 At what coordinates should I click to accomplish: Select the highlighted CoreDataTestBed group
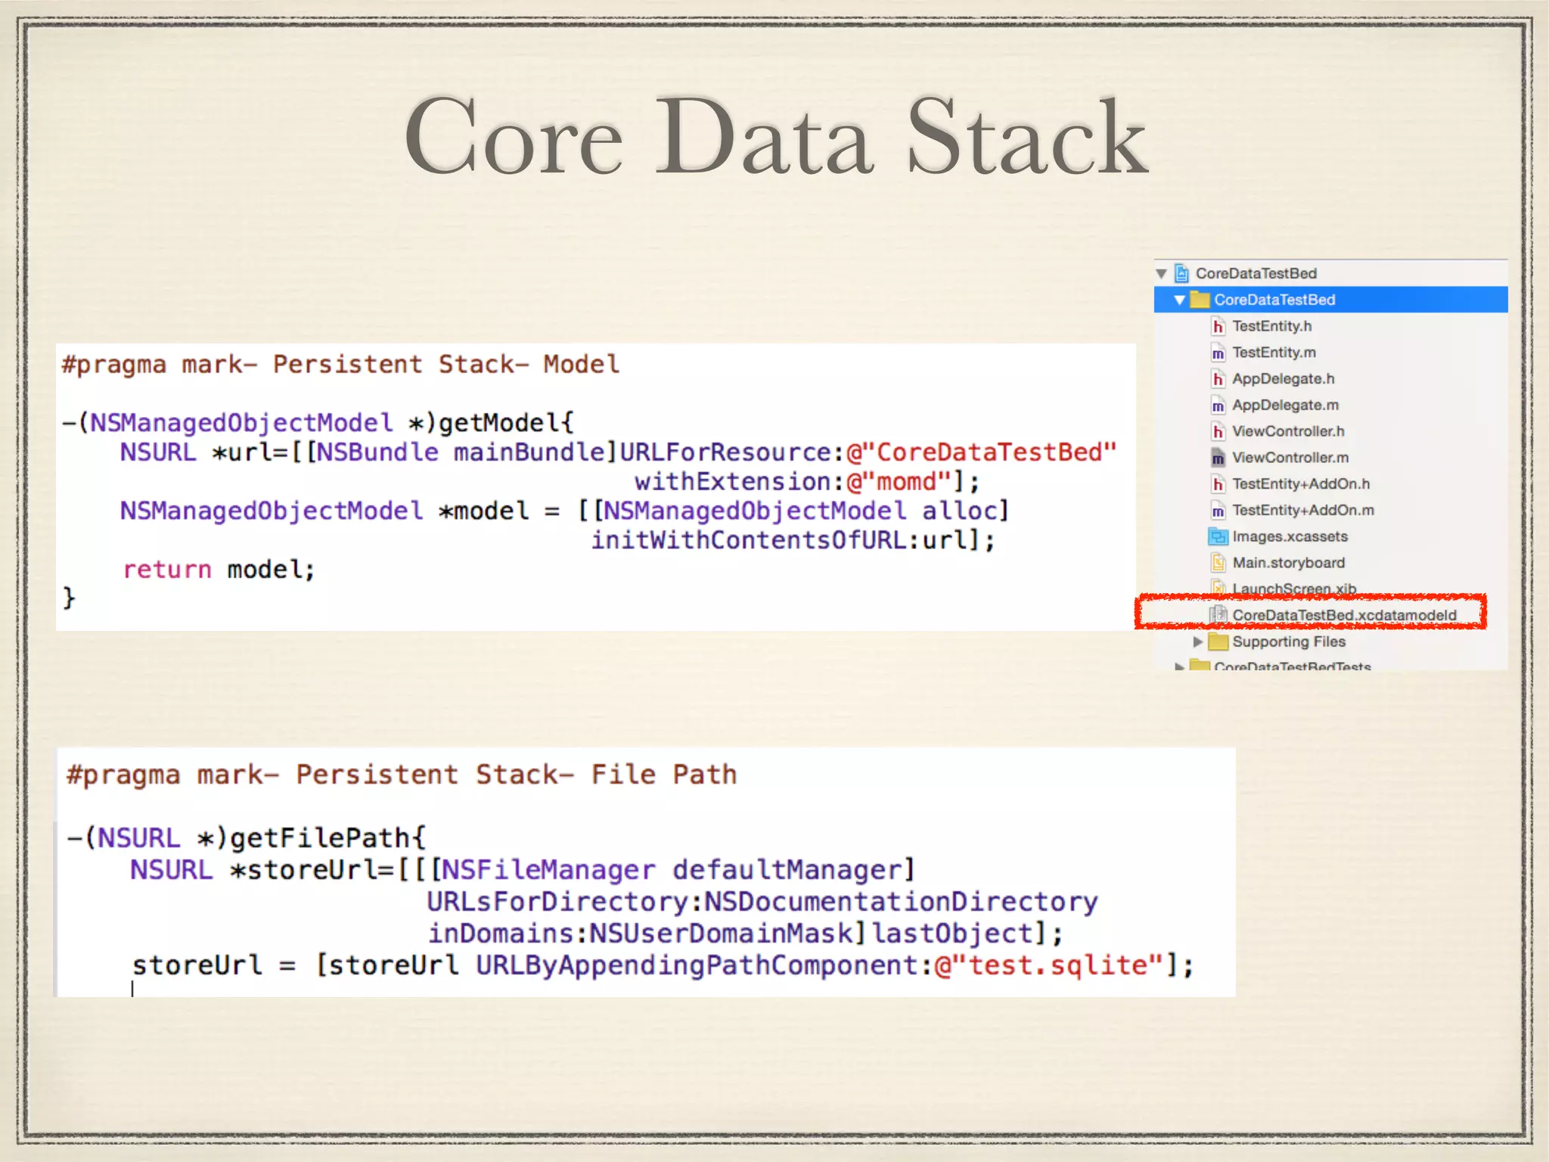1331,300
